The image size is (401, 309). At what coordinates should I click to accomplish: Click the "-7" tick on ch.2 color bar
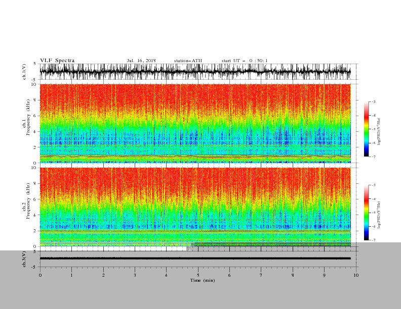click(x=374, y=240)
